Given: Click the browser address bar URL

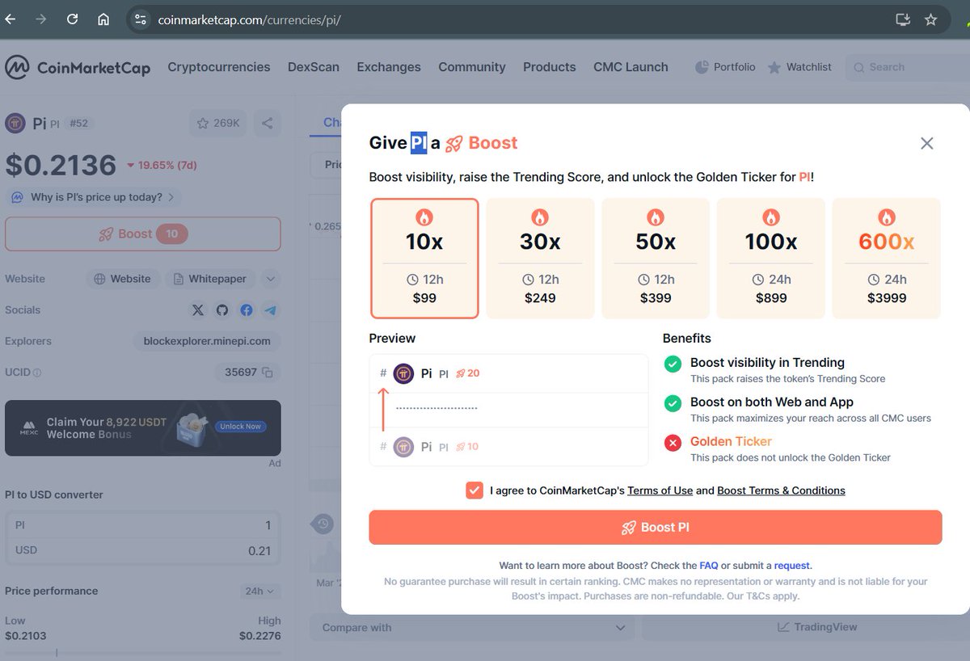Looking at the screenshot, I should pyautogui.click(x=249, y=19).
